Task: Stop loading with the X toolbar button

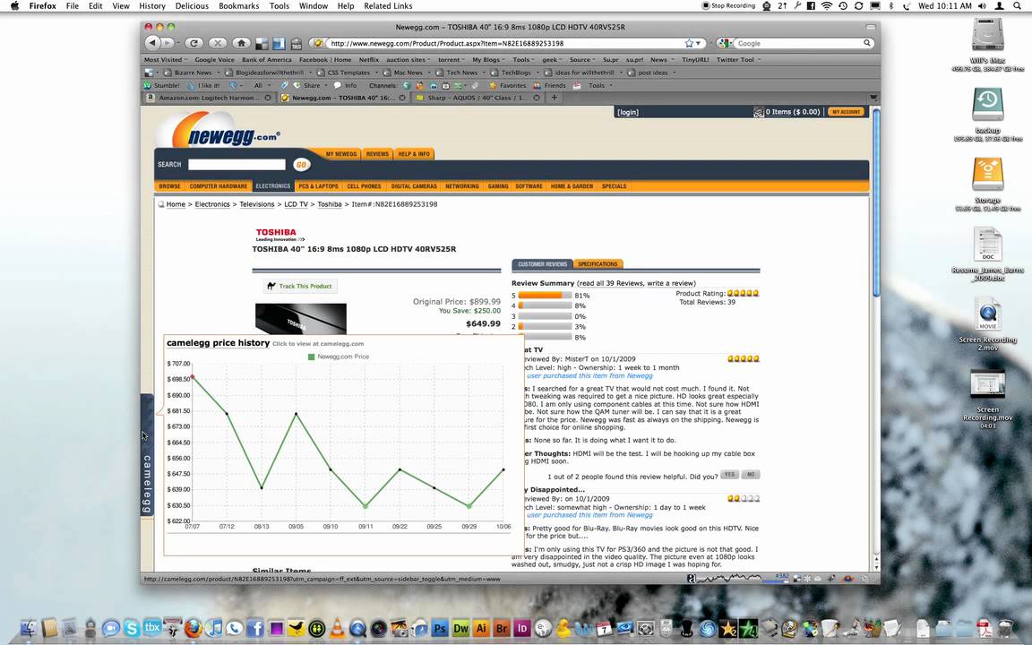Action: tap(217, 43)
